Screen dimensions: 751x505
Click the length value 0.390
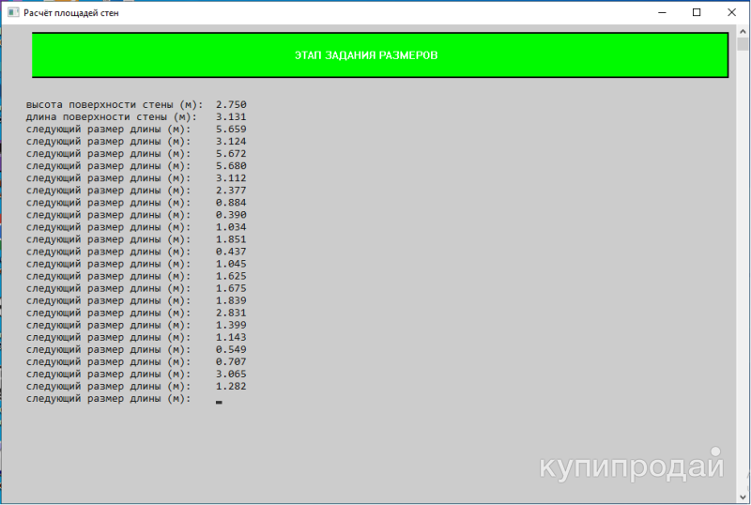pyautogui.click(x=231, y=215)
